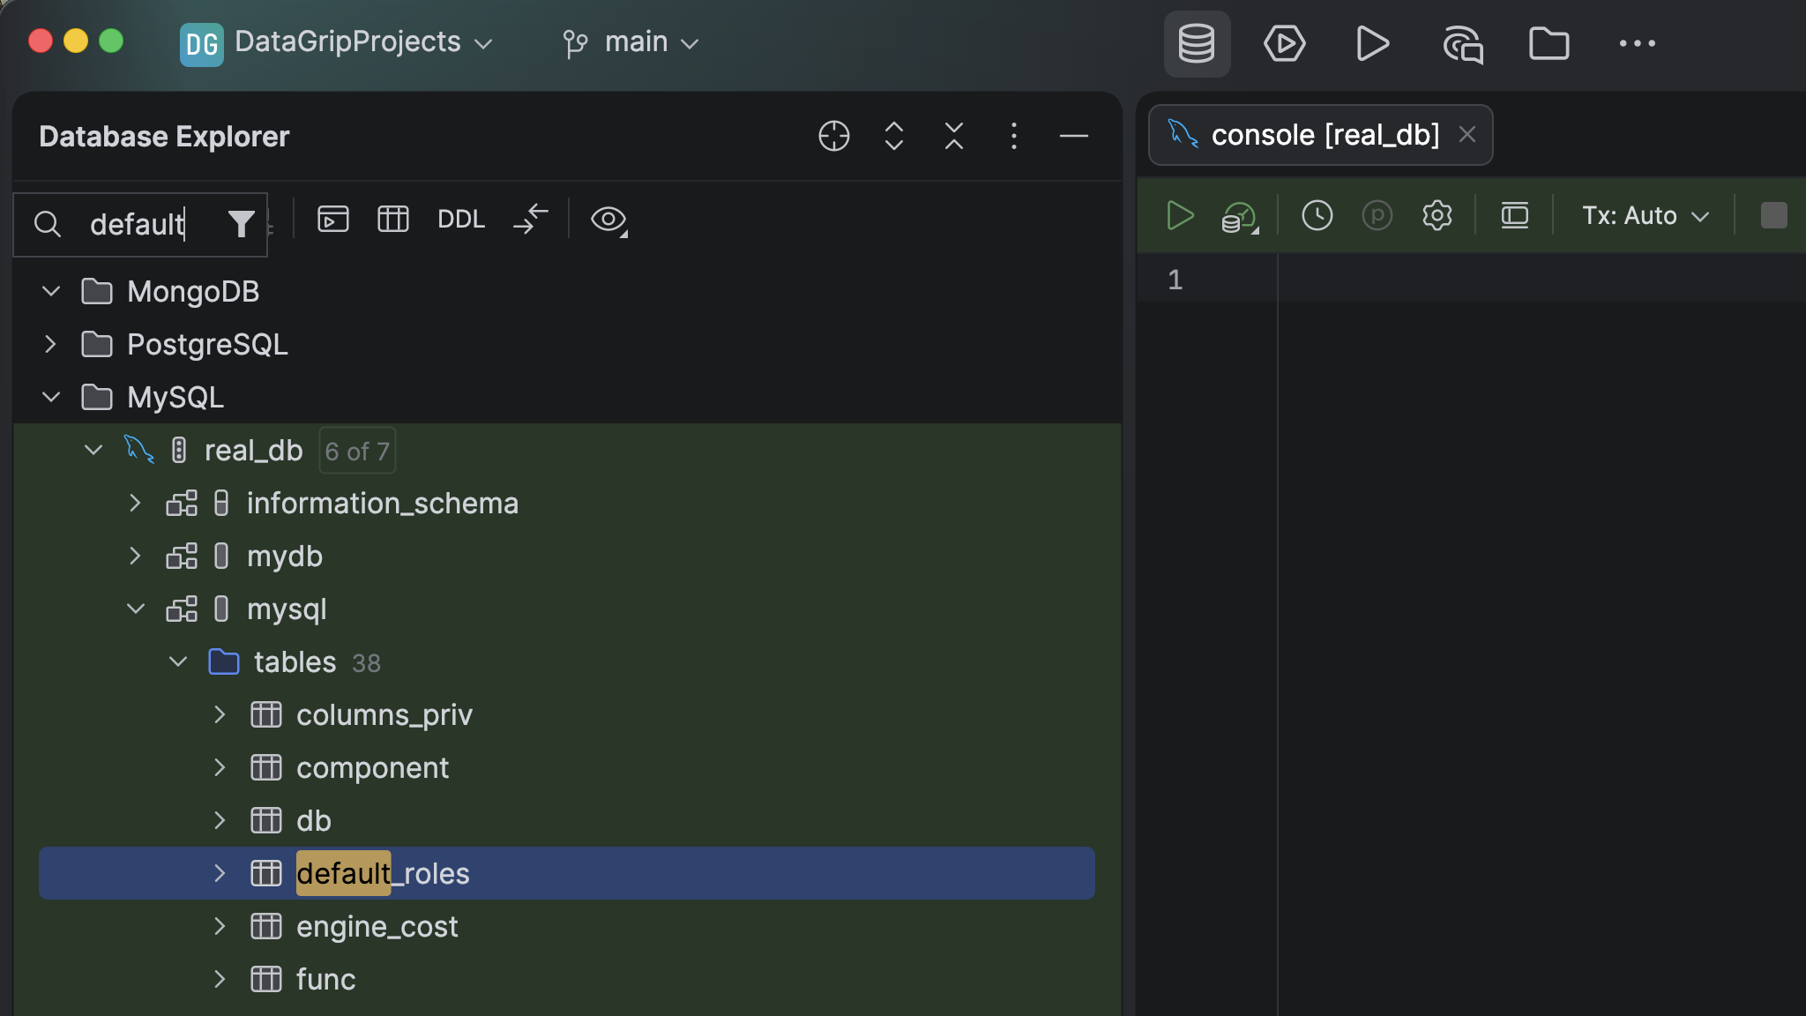This screenshot has width=1806, height=1016.
Task: Expand the engine_cost table
Action: (220, 926)
